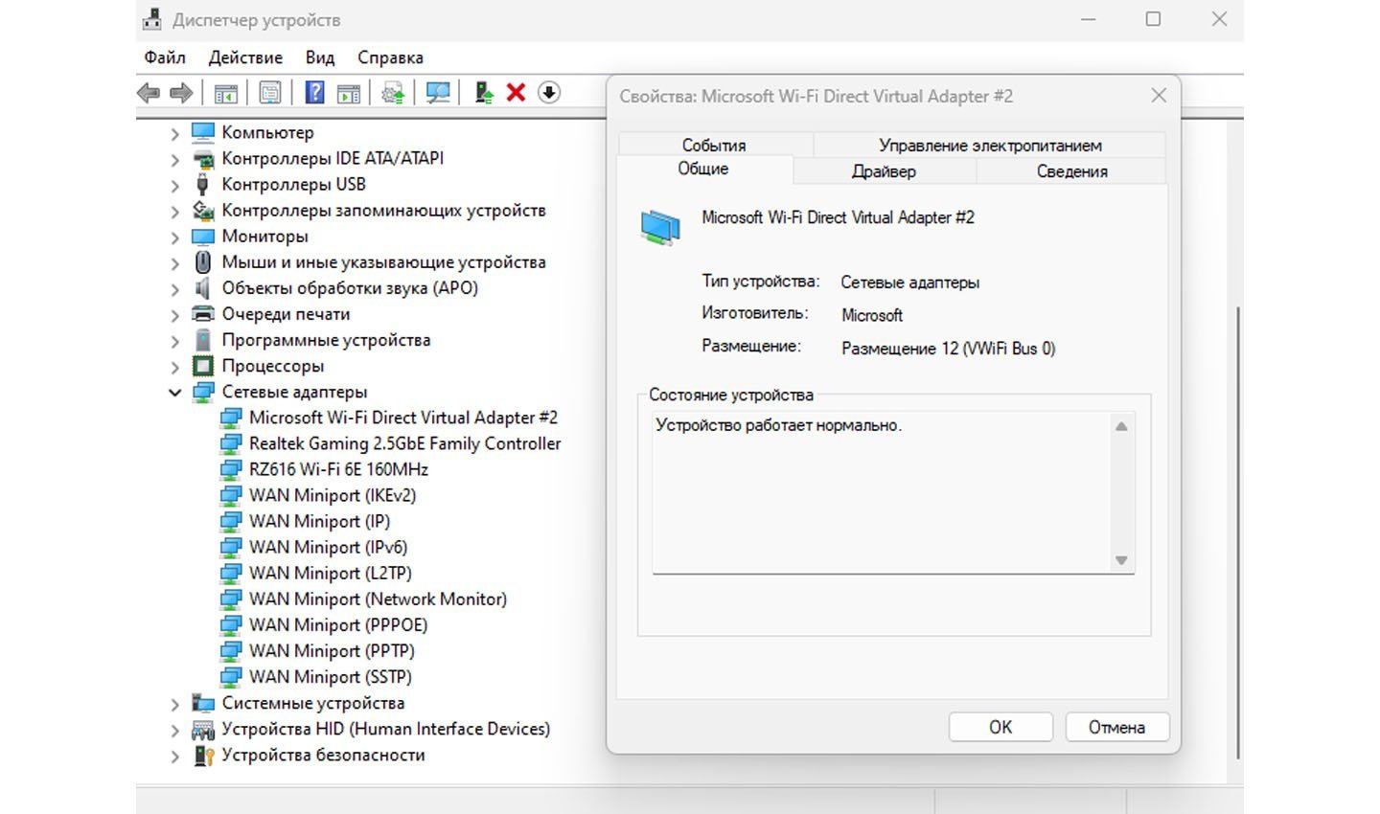
Task: Select WAN Miniport (IKEv2)
Action: tap(333, 495)
